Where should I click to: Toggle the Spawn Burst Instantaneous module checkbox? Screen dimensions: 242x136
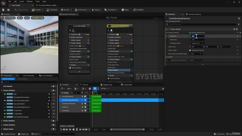pyautogui.click(x=88, y=48)
